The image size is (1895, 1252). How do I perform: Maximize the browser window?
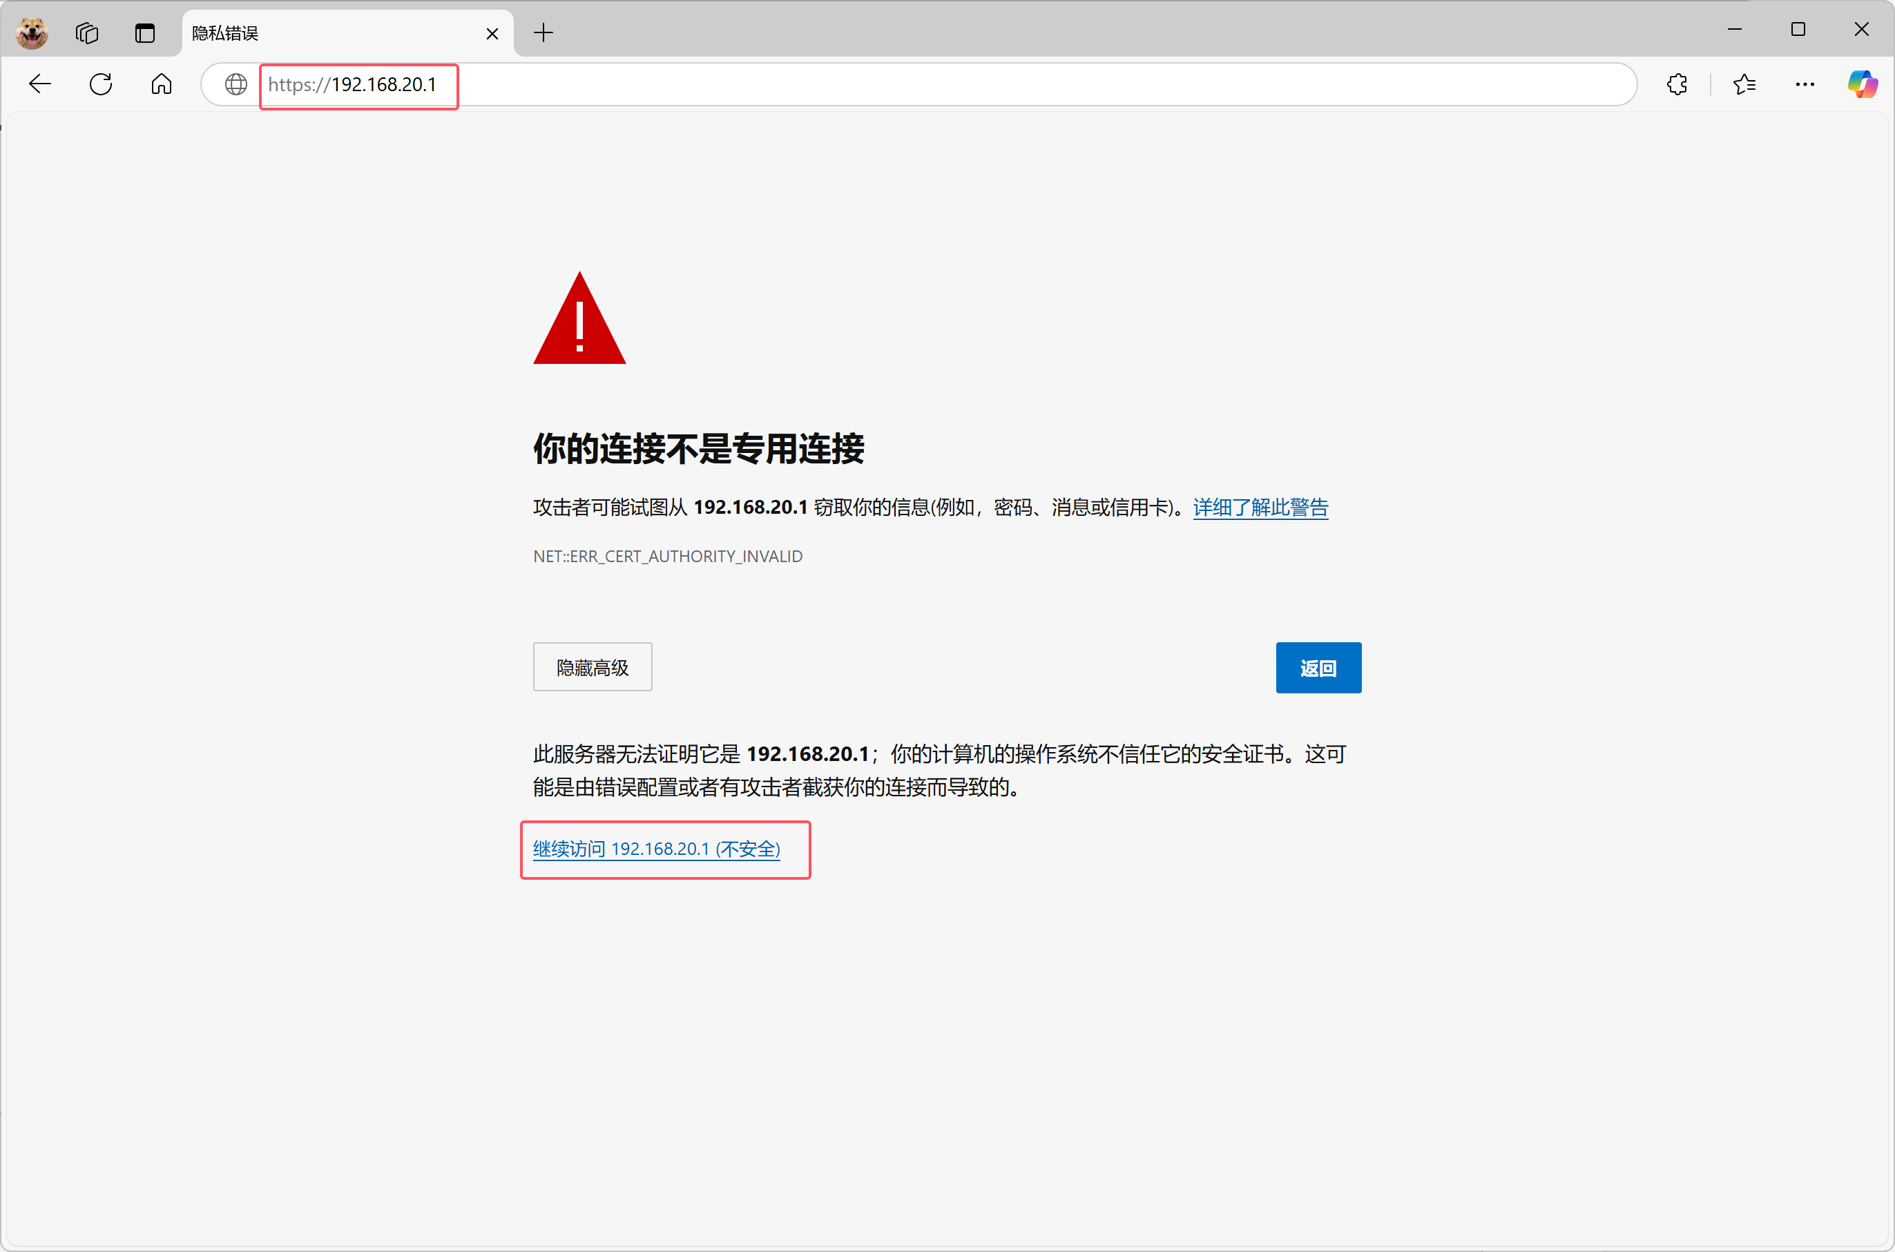tap(1798, 30)
